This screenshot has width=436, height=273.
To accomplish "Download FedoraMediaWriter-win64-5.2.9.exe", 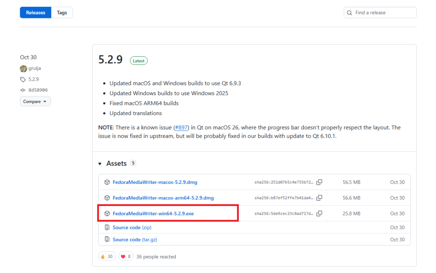I will (153, 213).
